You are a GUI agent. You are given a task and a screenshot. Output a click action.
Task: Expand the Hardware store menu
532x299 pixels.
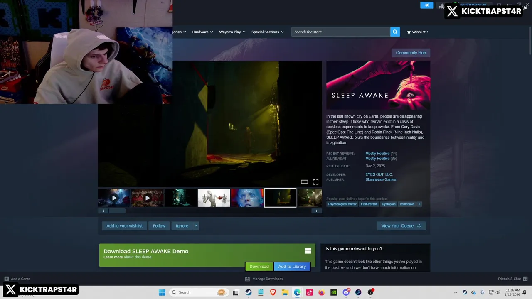[x=202, y=32]
